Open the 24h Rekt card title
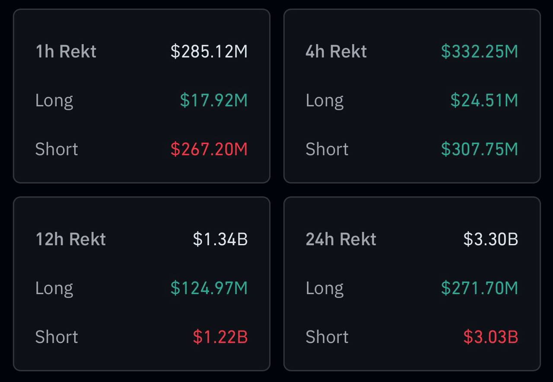 (x=341, y=239)
